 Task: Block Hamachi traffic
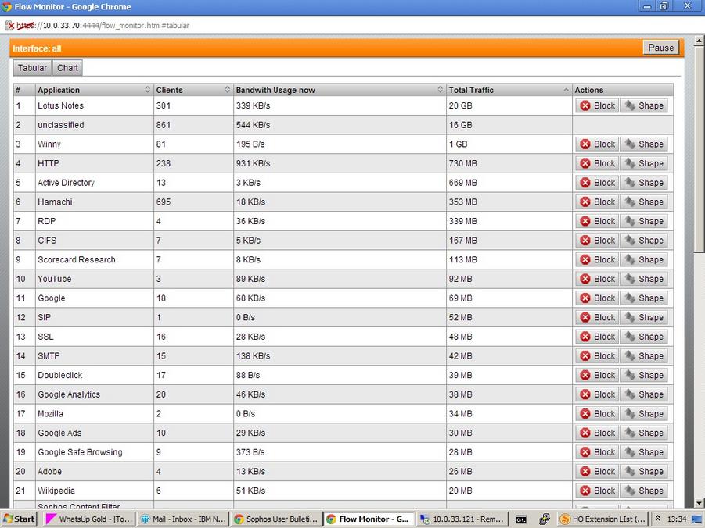[x=597, y=202]
